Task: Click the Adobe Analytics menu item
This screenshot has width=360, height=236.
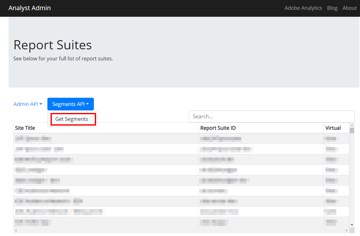Action: (303, 8)
